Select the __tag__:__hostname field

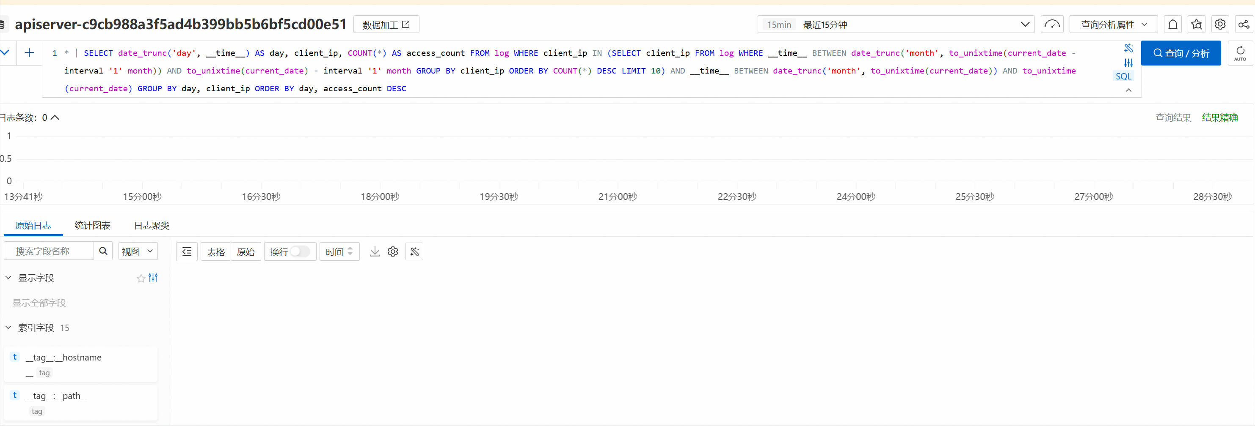pos(81,364)
